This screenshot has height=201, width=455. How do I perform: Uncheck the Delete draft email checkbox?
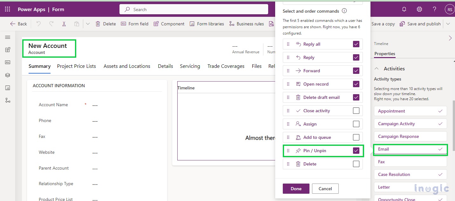(x=356, y=97)
